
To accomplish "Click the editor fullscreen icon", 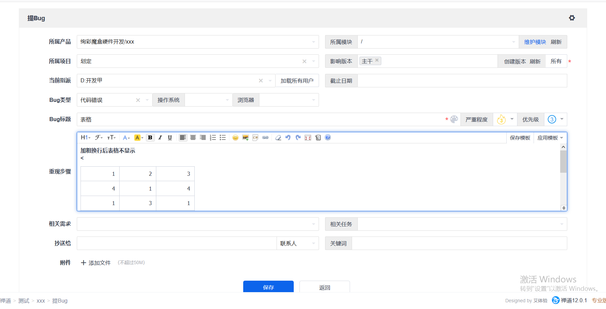I will [308, 138].
